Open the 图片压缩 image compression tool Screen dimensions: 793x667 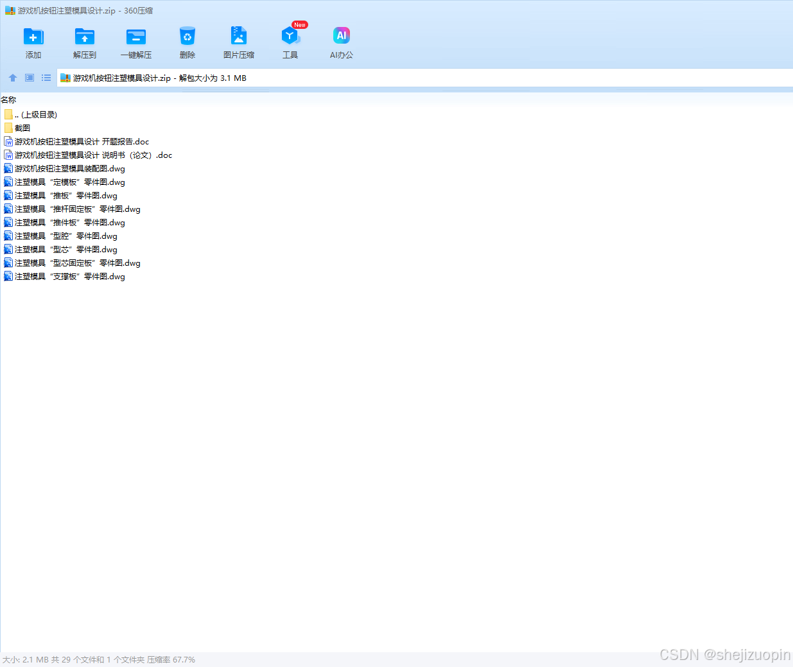tap(239, 36)
